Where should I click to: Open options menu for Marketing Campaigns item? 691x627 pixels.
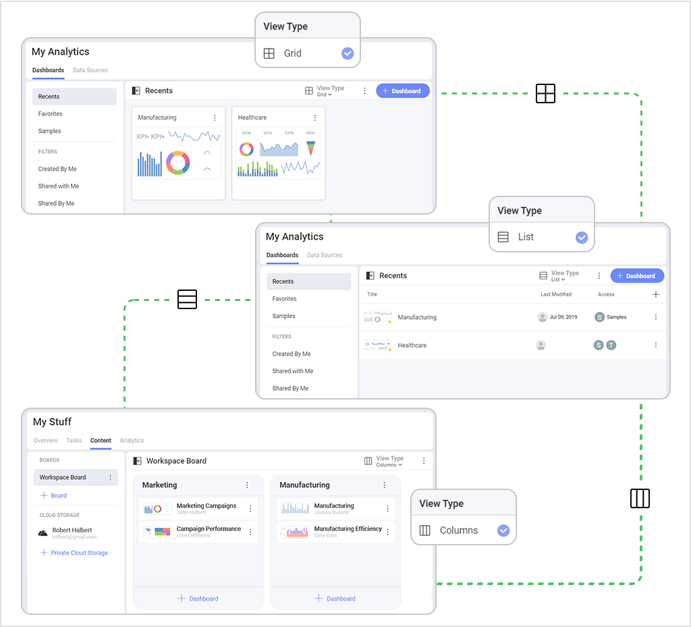(250, 509)
